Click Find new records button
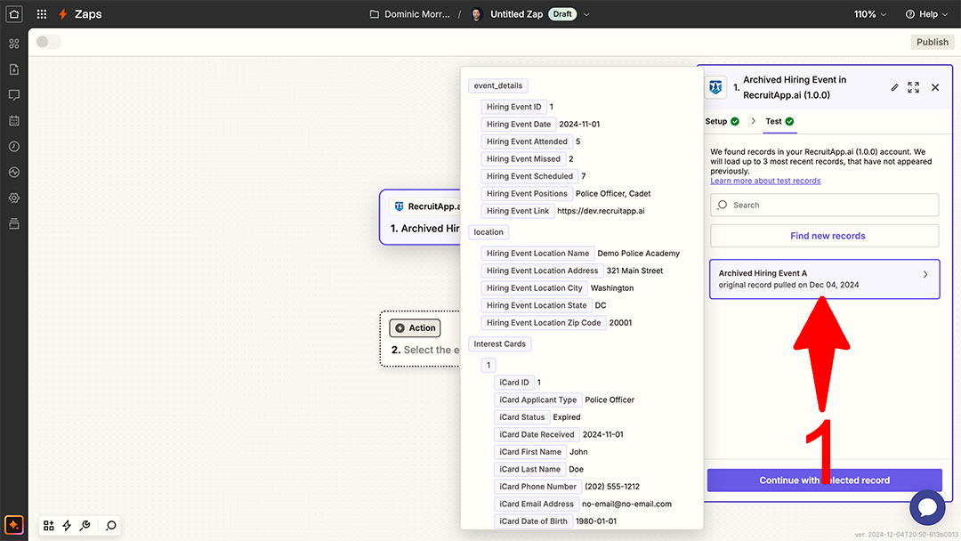Viewport: 961px width, 541px height. (824, 236)
